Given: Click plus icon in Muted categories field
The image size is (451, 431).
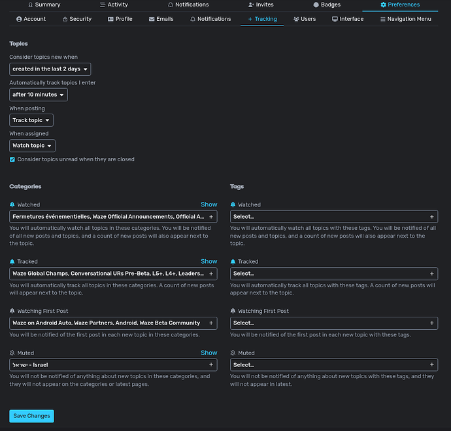Looking at the screenshot, I should click(210, 365).
